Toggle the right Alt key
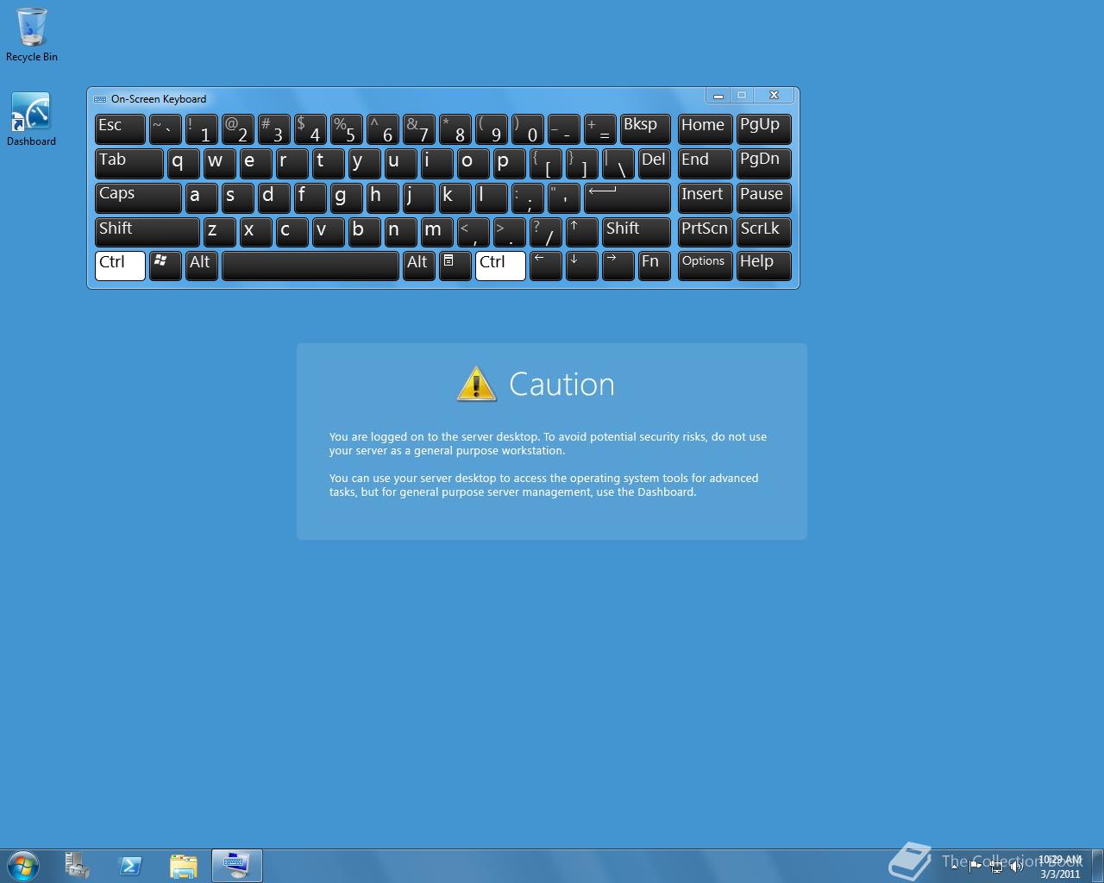Image resolution: width=1104 pixels, height=883 pixels. (x=419, y=266)
